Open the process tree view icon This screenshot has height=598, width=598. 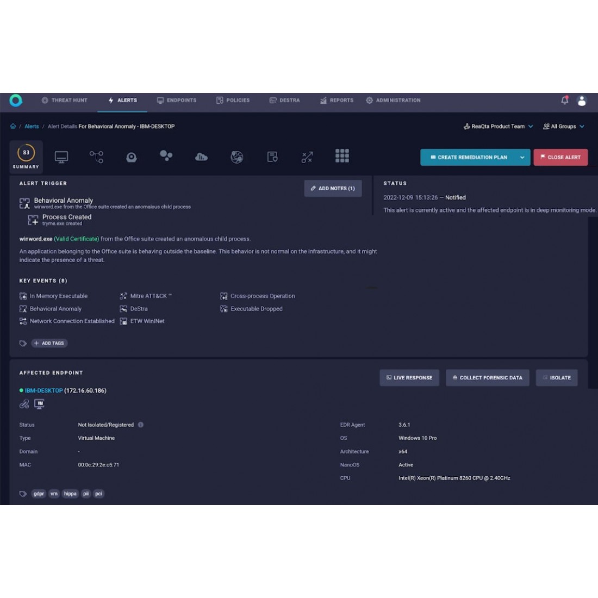[96, 157]
